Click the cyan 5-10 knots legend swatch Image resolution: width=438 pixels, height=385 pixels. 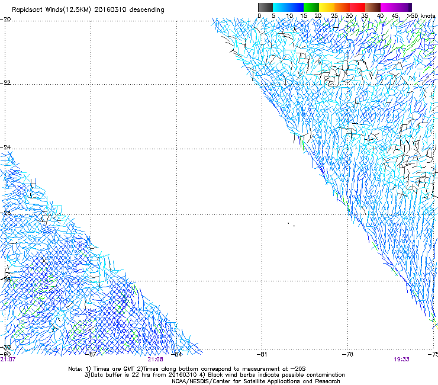point(281,7)
